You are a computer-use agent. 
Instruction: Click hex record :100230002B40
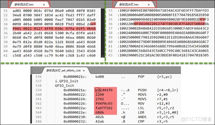tap(163, 28)
